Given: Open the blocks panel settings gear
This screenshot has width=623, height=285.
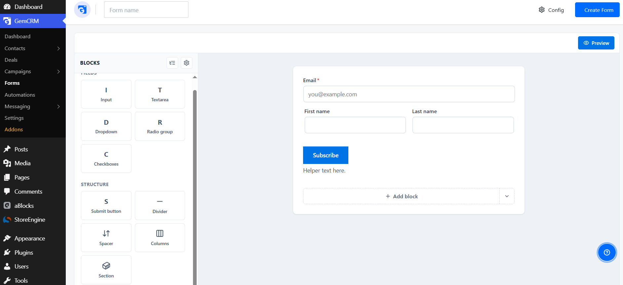Looking at the screenshot, I should click(186, 63).
